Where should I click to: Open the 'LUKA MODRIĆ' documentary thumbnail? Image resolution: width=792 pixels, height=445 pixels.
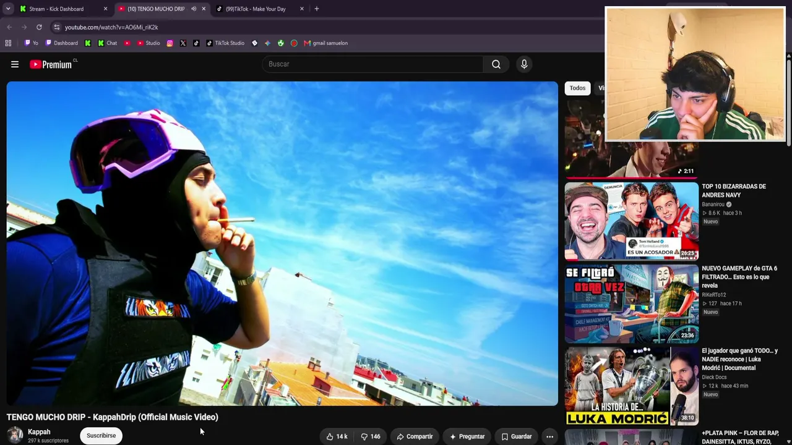[631, 386]
